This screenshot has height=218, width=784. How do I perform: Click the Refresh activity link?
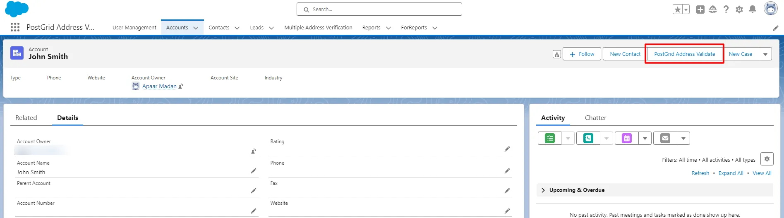pos(700,173)
